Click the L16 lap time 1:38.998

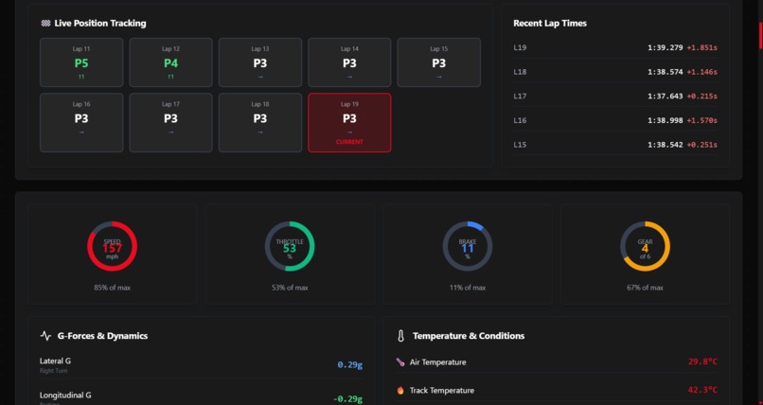coord(665,120)
